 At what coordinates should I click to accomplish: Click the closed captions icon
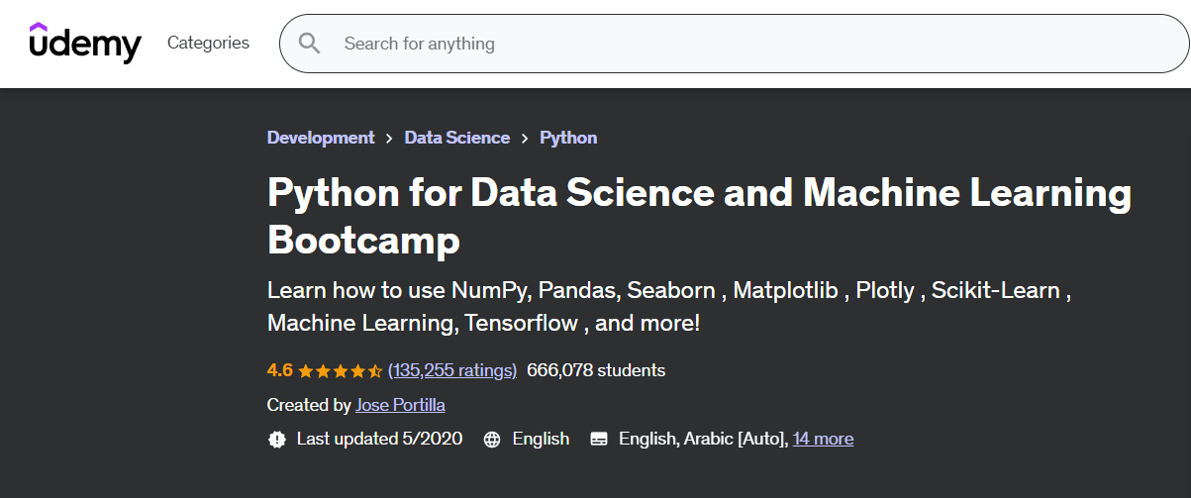pyautogui.click(x=598, y=439)
